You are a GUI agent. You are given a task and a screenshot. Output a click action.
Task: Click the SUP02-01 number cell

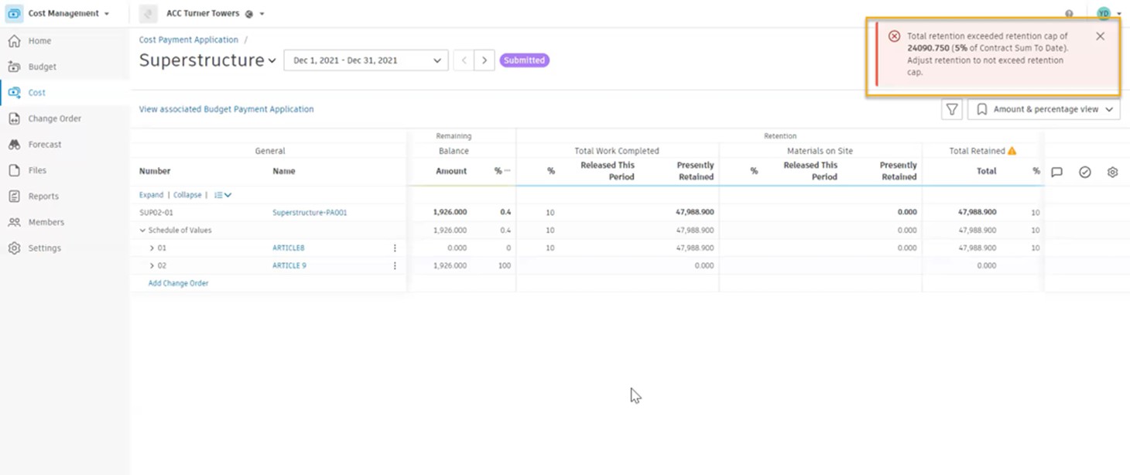pos(156,212)
